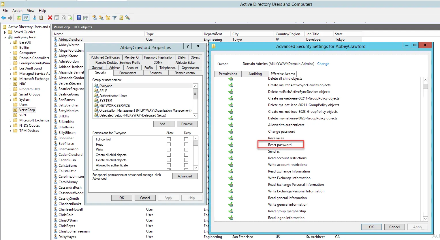The height and width of the screenshot is (240, 440).
Task: Click scroll-down arrow of Effective Access list
Action: (425, 219)
